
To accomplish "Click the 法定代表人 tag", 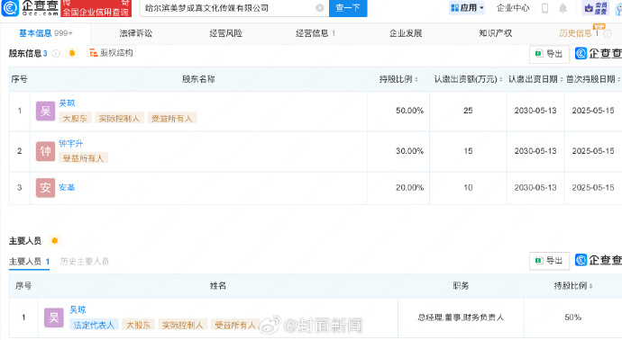I will (x=94, y=325).
